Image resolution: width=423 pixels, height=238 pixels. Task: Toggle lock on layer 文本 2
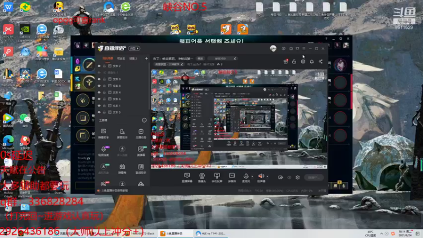click(x=104, y=66)
